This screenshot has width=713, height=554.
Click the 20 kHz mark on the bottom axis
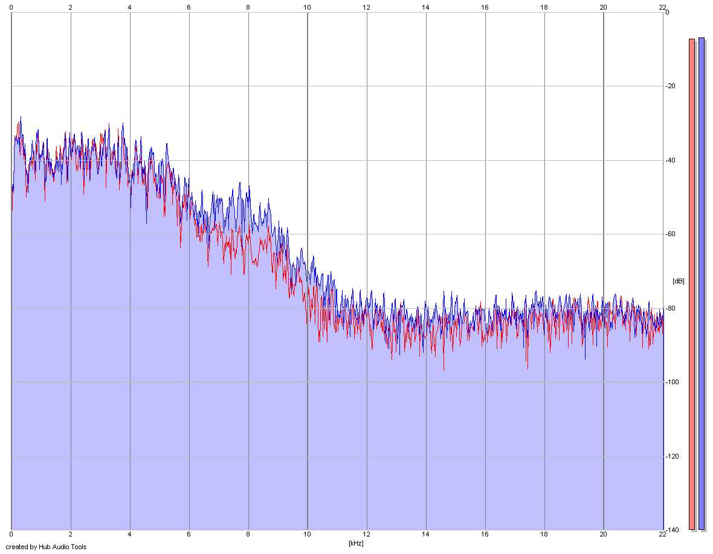[x=604, y=534]
